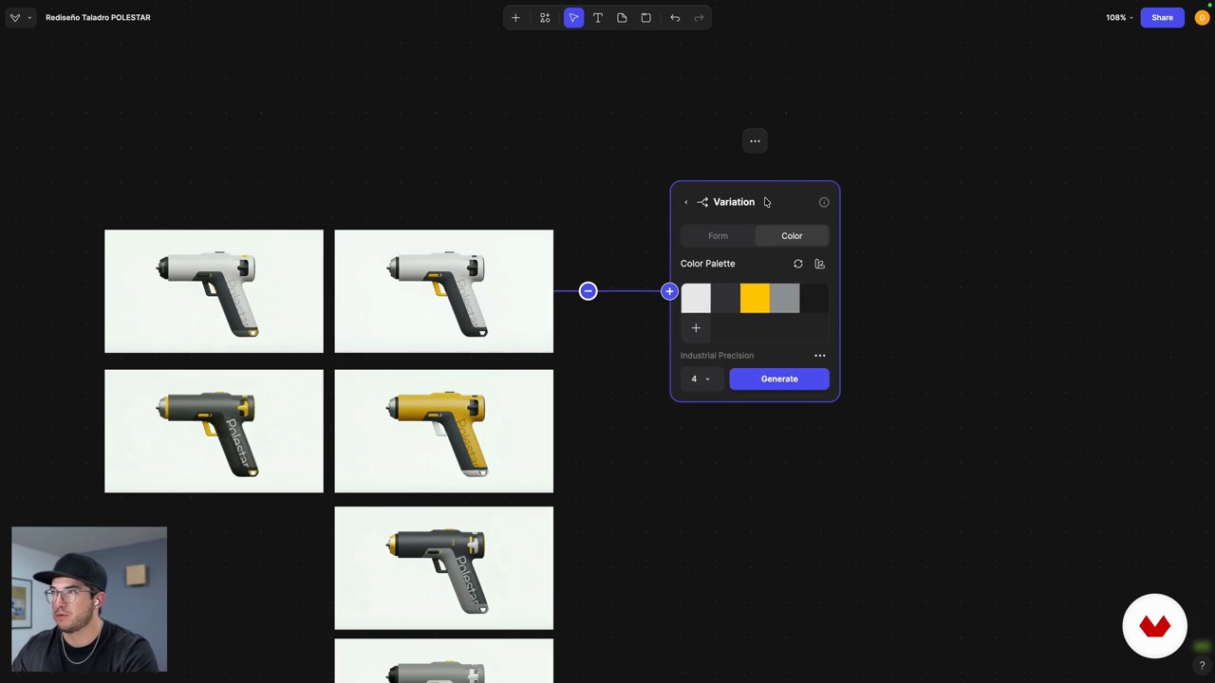Select the Text tool
Viewport: 1215px width, 683px height.
point(598,17)
